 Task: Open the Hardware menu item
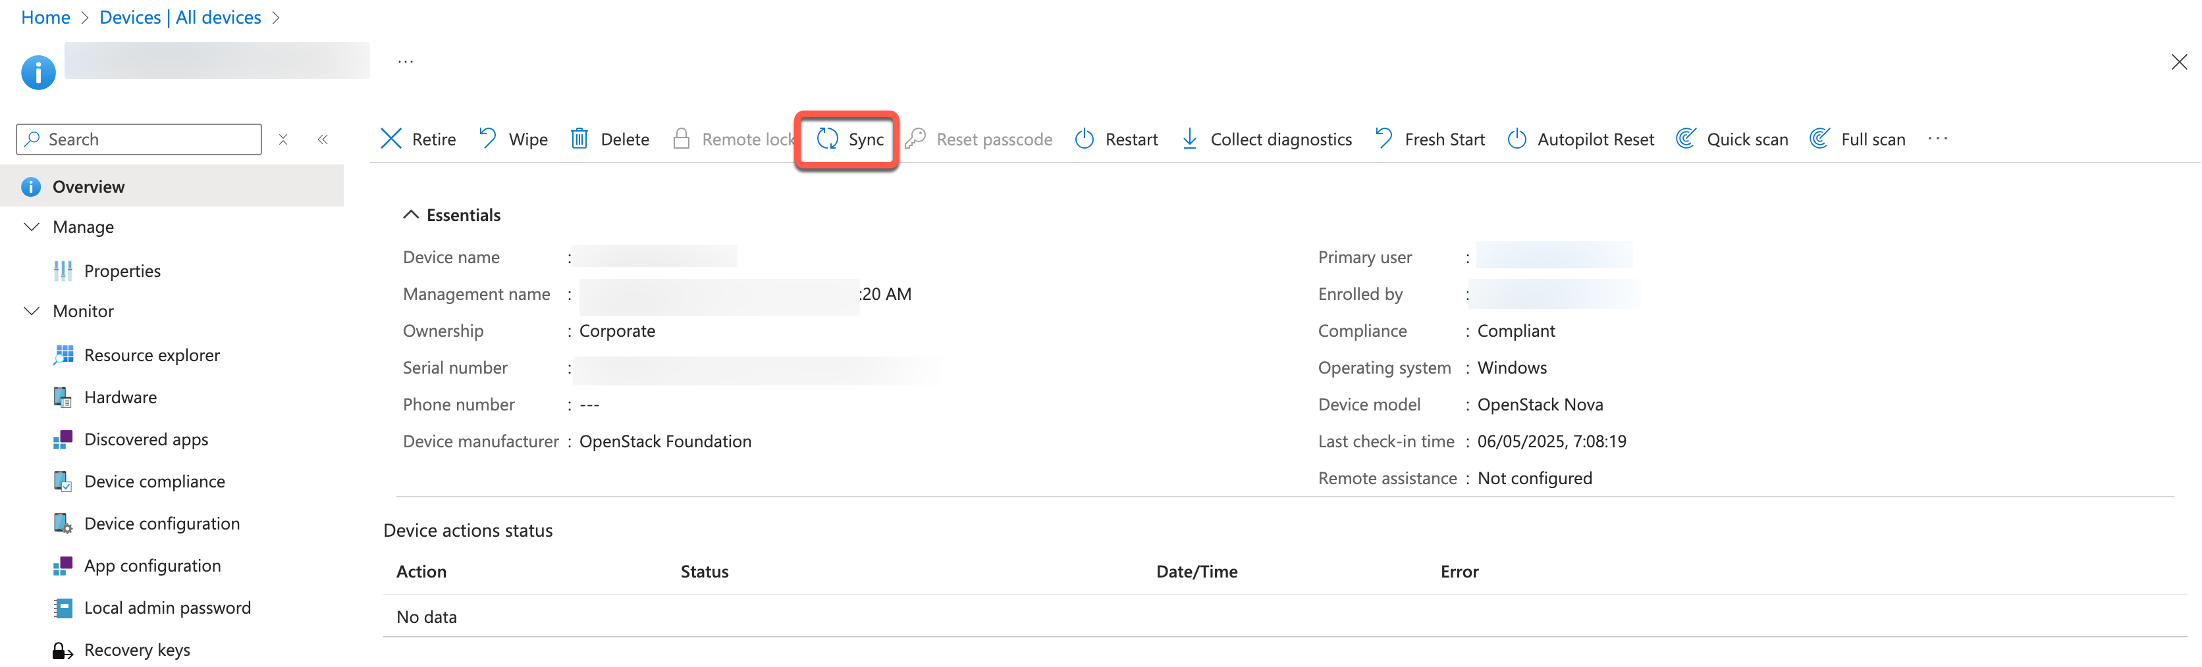(120, 397)
